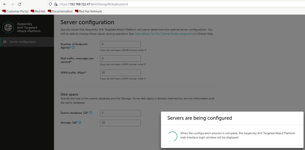
Task: Click the sliders icon beside Server configuration
Action: point(5,42)
